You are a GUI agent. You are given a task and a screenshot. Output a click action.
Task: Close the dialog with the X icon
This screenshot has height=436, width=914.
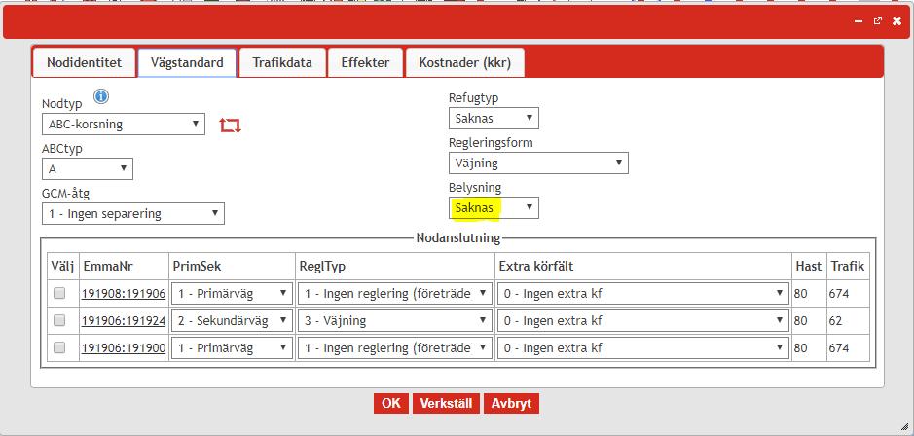(x=896, y=21)
